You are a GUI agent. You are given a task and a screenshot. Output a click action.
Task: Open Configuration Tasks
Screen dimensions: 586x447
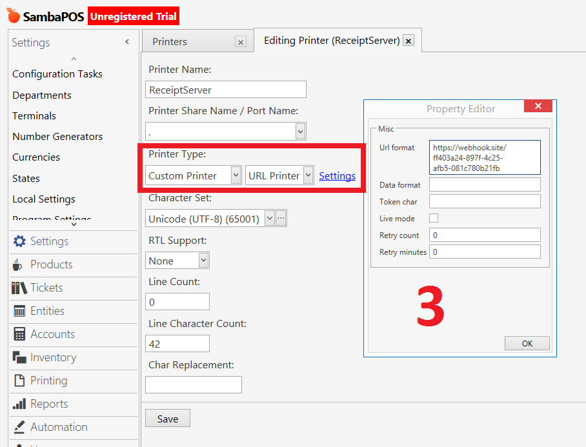coord(57,74)
